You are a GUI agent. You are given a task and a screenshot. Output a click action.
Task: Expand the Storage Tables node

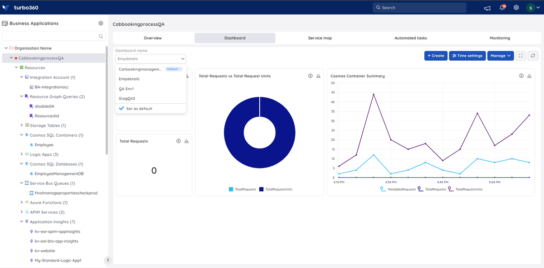22,125
